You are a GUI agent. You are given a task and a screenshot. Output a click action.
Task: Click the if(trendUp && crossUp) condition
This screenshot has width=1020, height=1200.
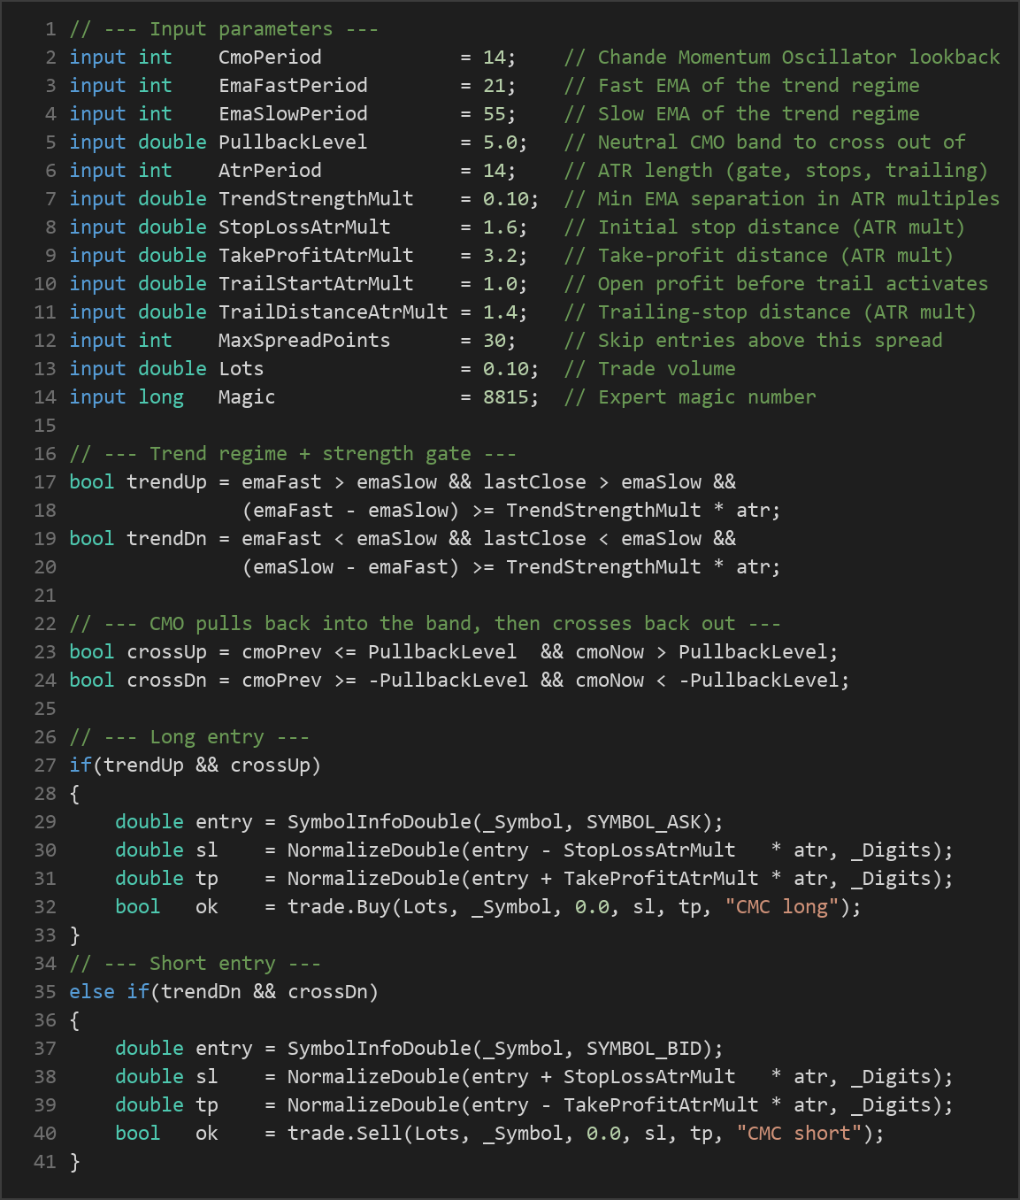[x=195, y=765]
